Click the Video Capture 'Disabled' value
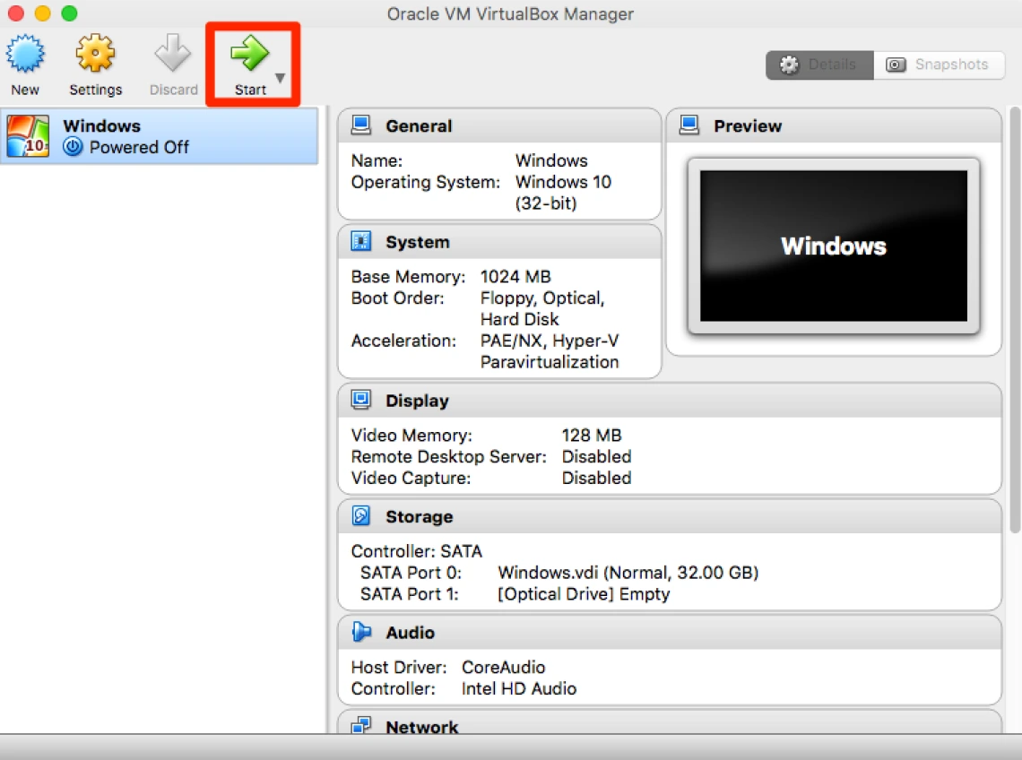Image resolution: width=1022 pixels, height=760 pixels. [596, 478]
